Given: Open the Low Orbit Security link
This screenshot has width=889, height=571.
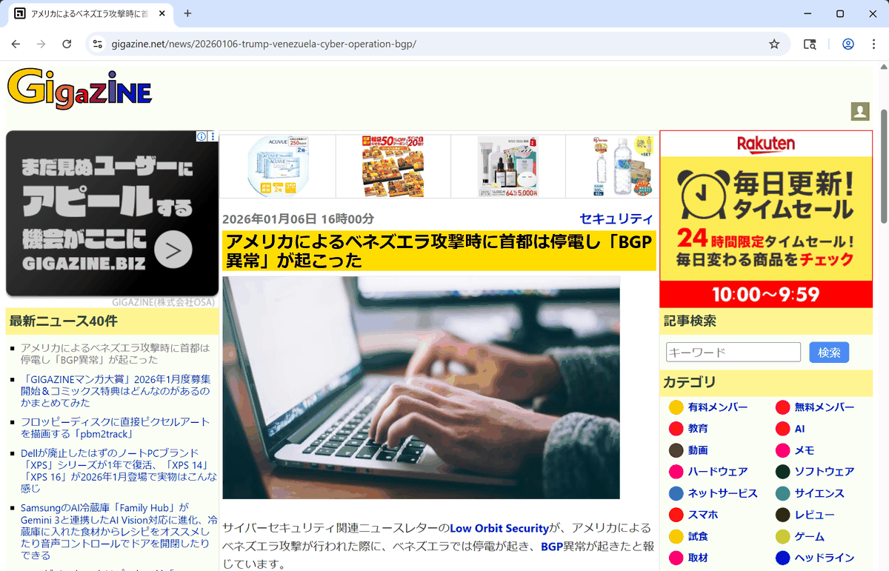Looking at the screenshot, I should [x=499, y=528].
